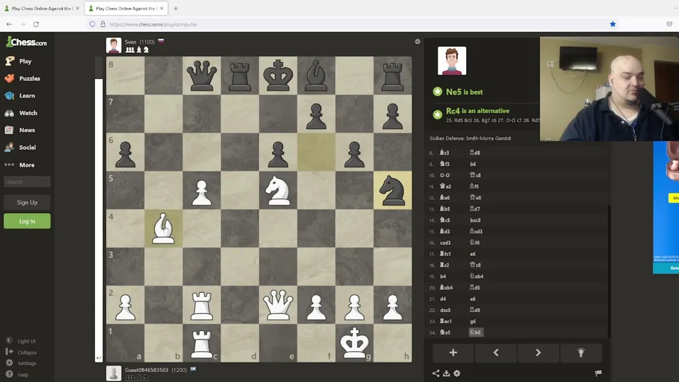Click the sidebar Search field
Image resolution: width=679 pixels, height=382 pixels.
tap(27, 182)
